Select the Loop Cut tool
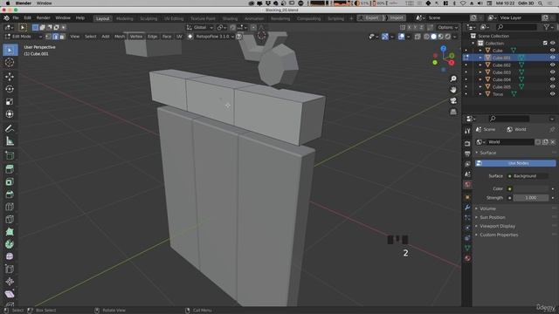559x314 pixels. 10,207
